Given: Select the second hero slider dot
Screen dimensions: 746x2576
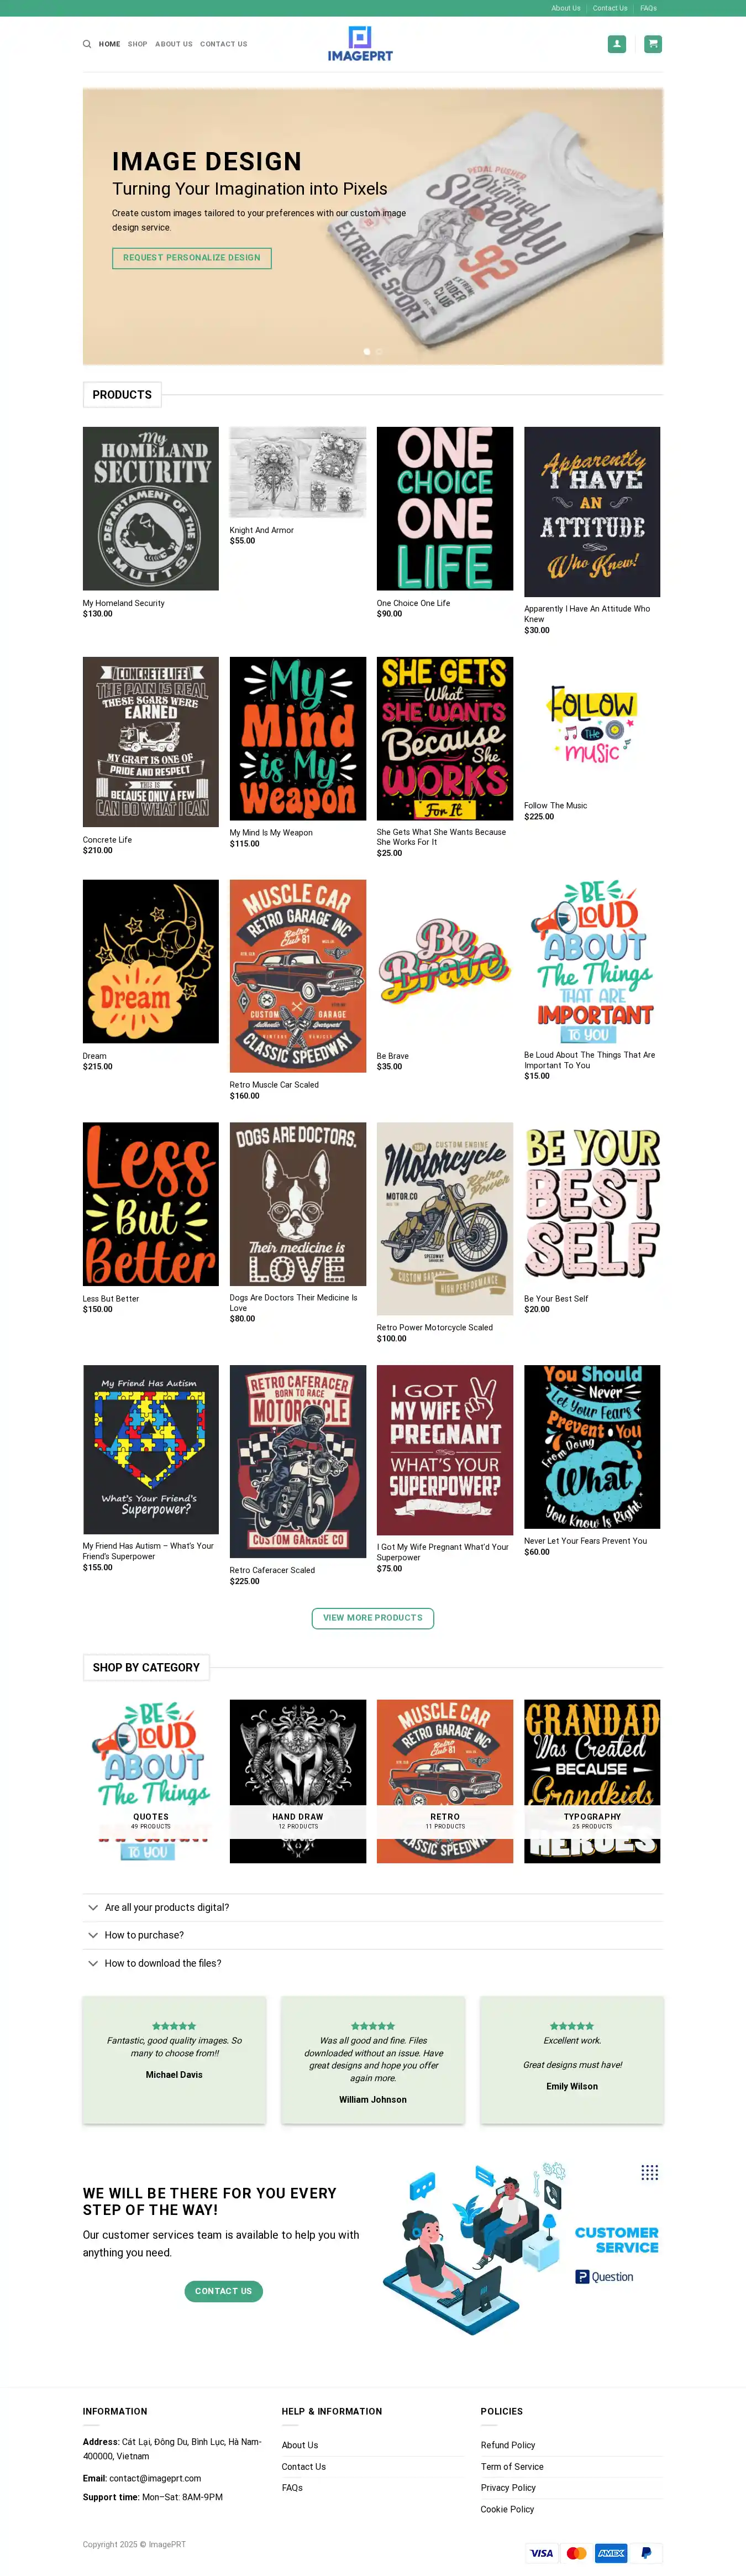Looking at the screenshot, I should (379, 352).
